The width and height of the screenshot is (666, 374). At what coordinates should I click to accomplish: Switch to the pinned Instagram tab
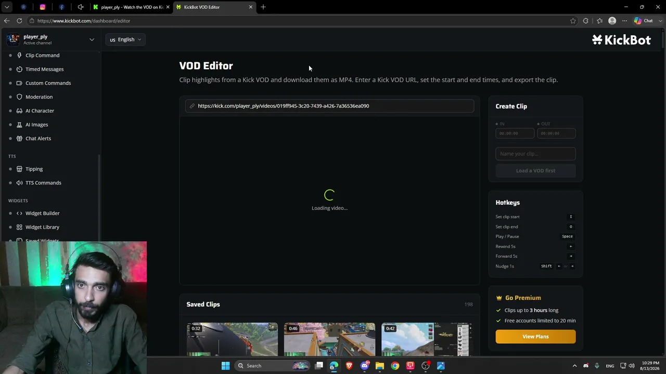[43, 7]
